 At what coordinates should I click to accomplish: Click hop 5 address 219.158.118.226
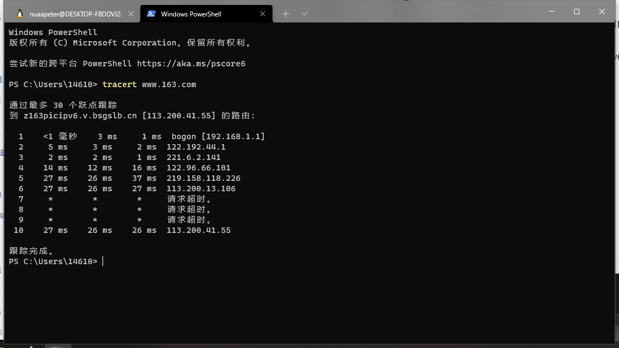203,178
